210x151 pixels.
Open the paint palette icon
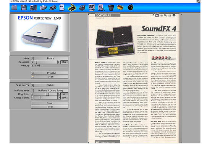[82, 8]
